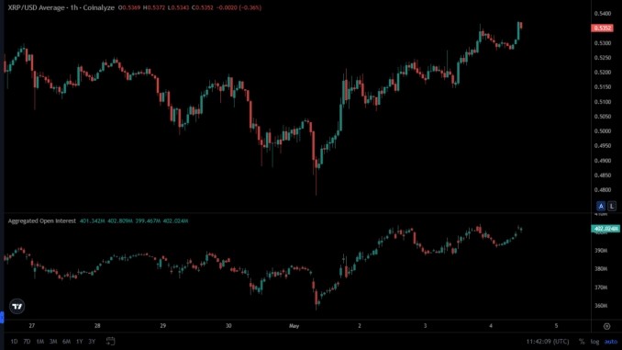This screenshot has height=350, width=622.
Task: Select the 1Y time range
Action: pos(79,341)
